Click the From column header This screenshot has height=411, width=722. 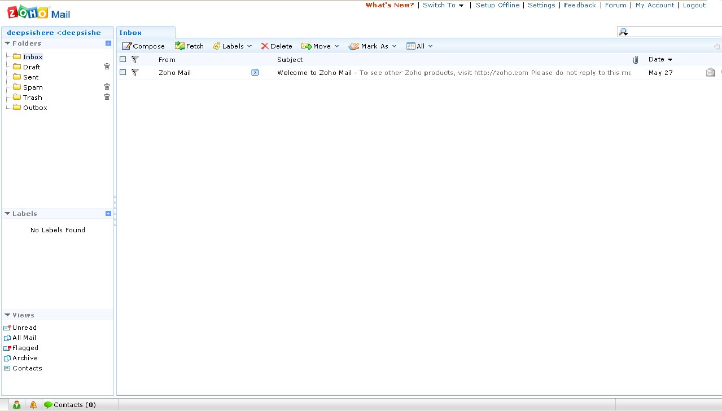coord(167,59)
